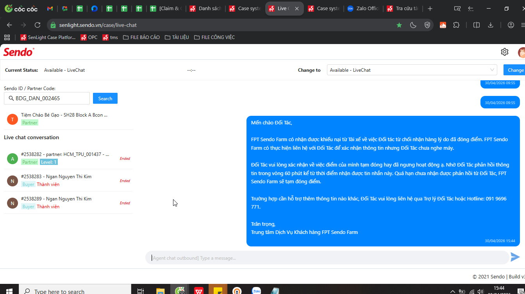Toggle the browser split-view sidebar icon

(x=477, y=25)
